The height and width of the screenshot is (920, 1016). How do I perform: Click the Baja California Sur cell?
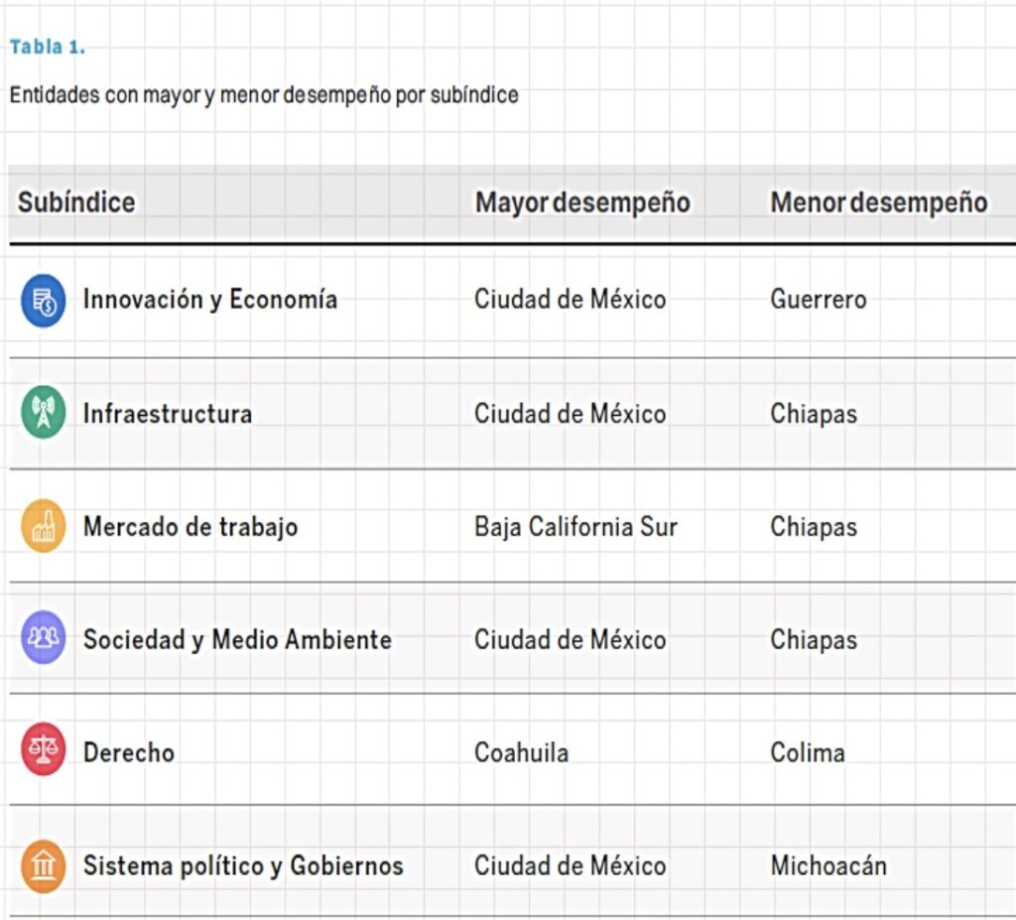tap(575, 527)
